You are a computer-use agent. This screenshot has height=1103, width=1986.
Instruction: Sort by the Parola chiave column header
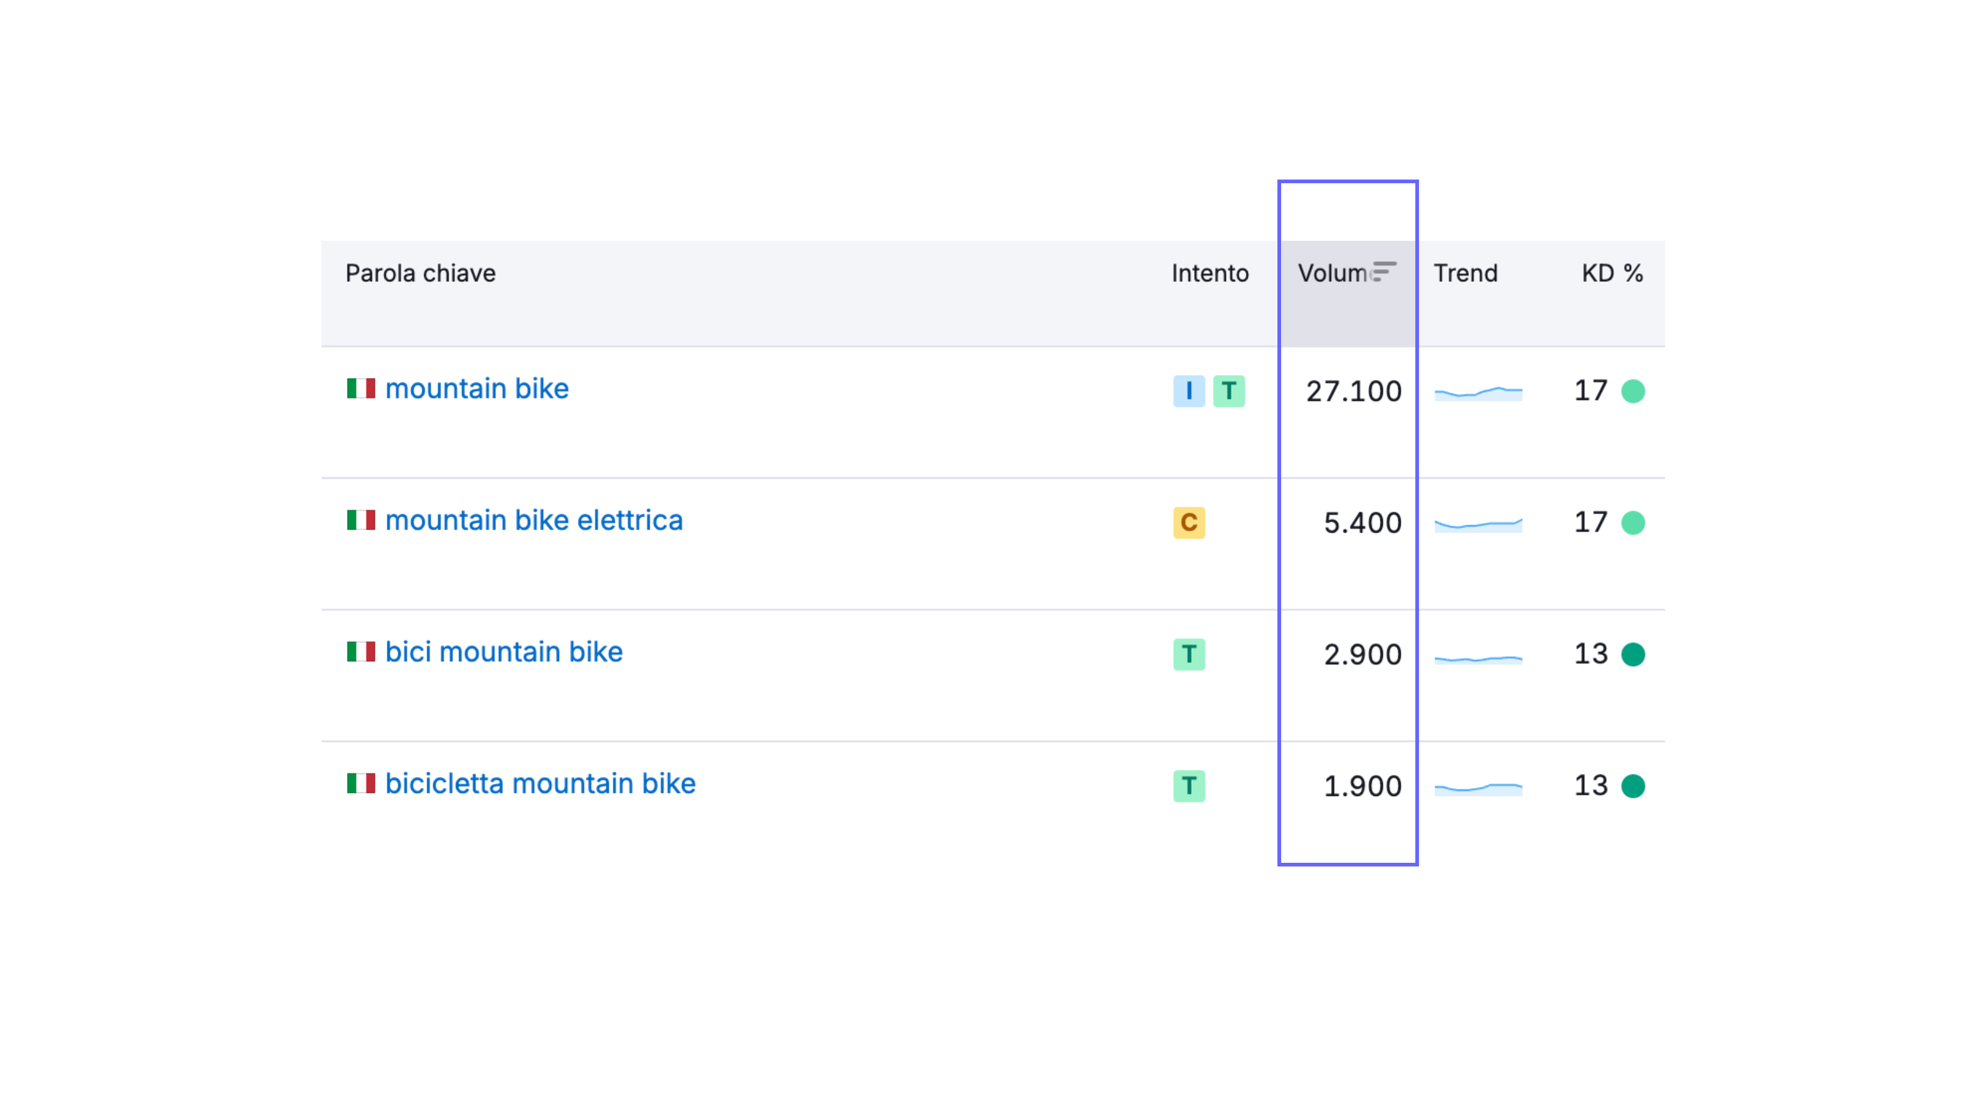pyautogui.click(x=420, y=273)
